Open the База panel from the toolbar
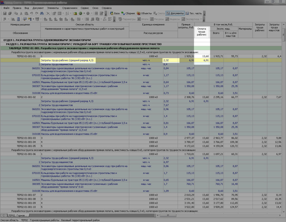286x222 pixels. click(x=114, y=13)
